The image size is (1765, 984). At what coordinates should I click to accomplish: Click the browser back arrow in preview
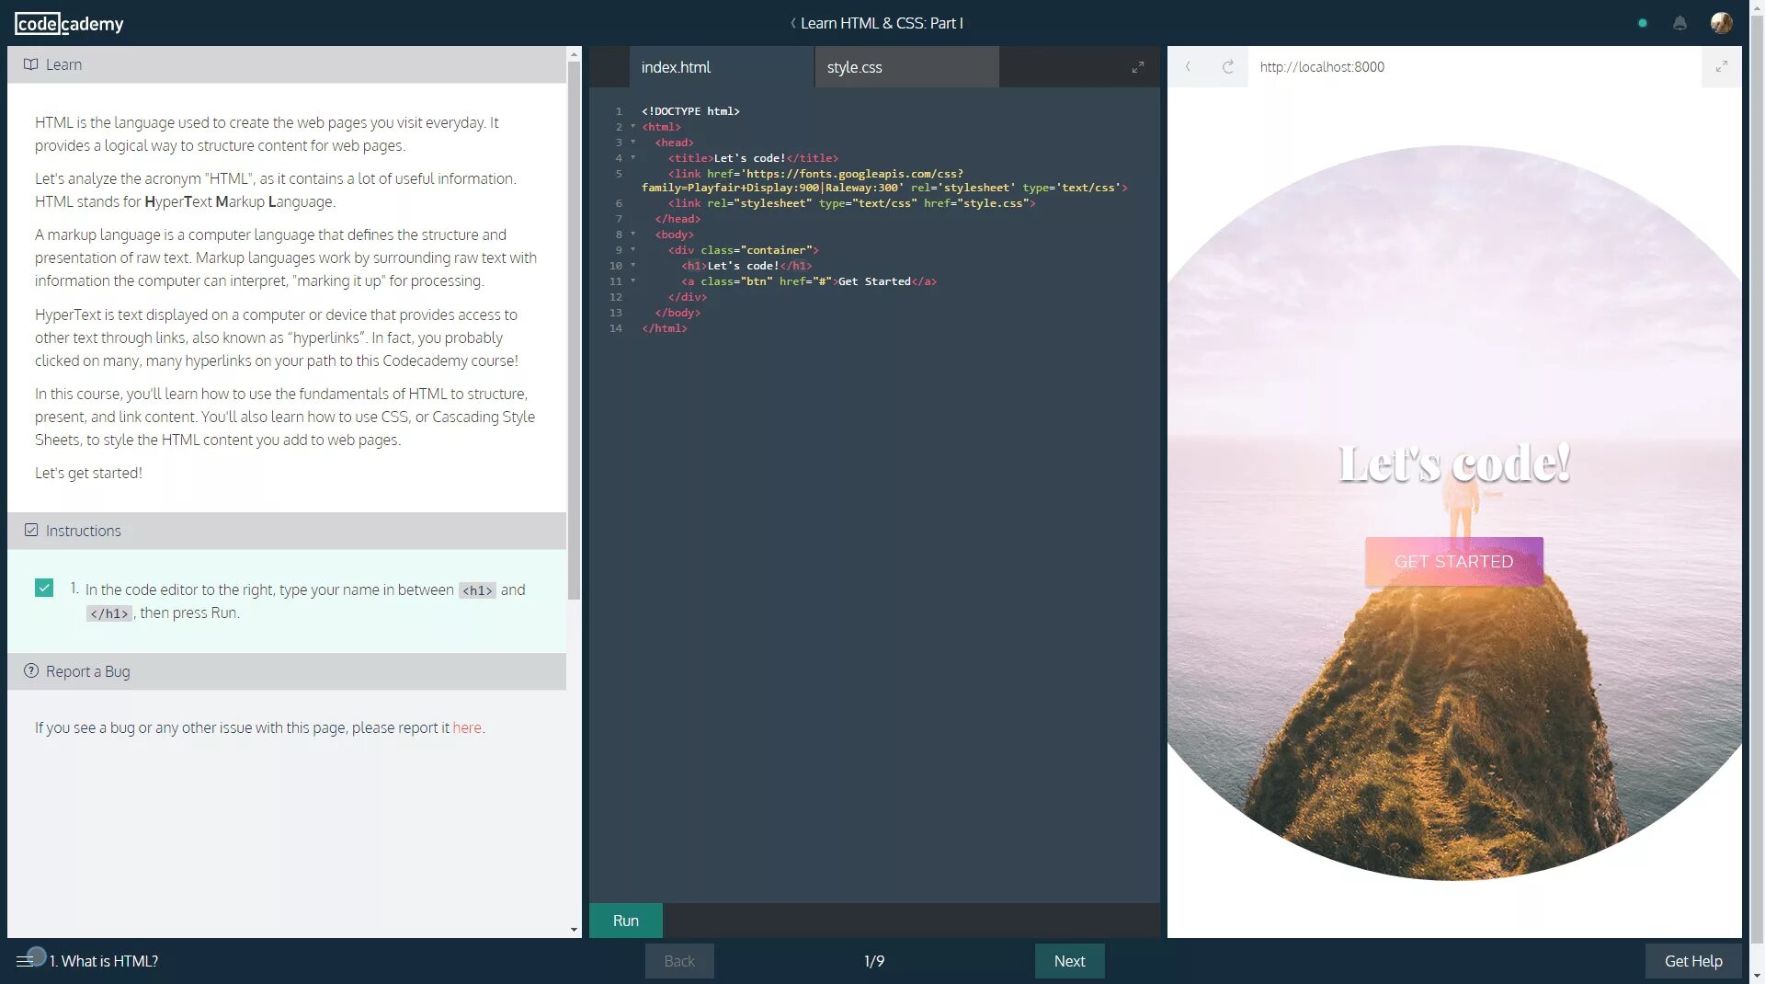(x=1188, y=66)
